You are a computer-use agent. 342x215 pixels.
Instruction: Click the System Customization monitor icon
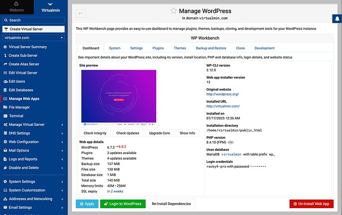(x=5, y=190)
